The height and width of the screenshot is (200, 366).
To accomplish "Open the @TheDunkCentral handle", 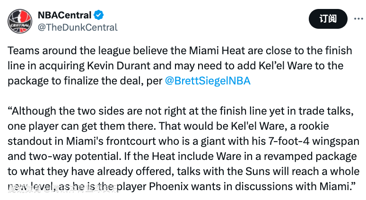I will click(78, 27).
